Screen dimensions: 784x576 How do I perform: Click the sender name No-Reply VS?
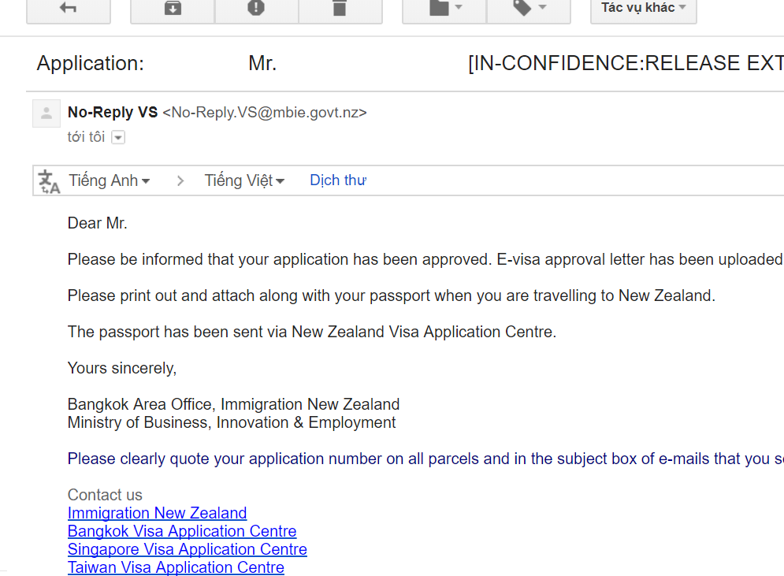(x=113, y=113)
